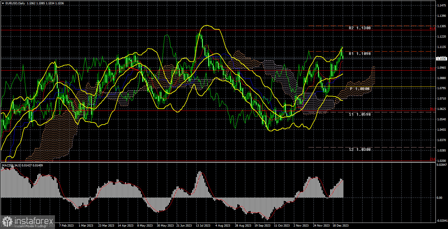Click the 38.2 Fibonacci level label

coord(432,109)
